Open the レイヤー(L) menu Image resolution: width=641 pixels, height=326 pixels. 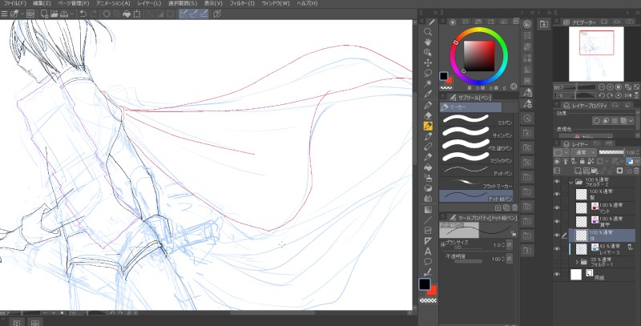[149, 3]
